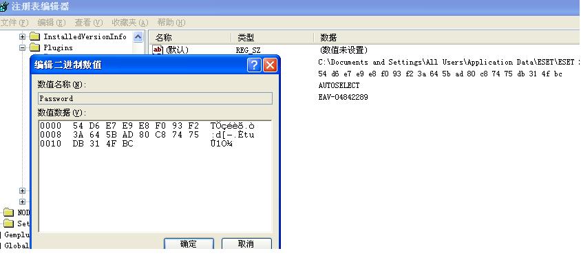Select the InstalledVersionInfo folder icon
The width and height of the screenshot is (581, 262).
[x=34, y=36]
